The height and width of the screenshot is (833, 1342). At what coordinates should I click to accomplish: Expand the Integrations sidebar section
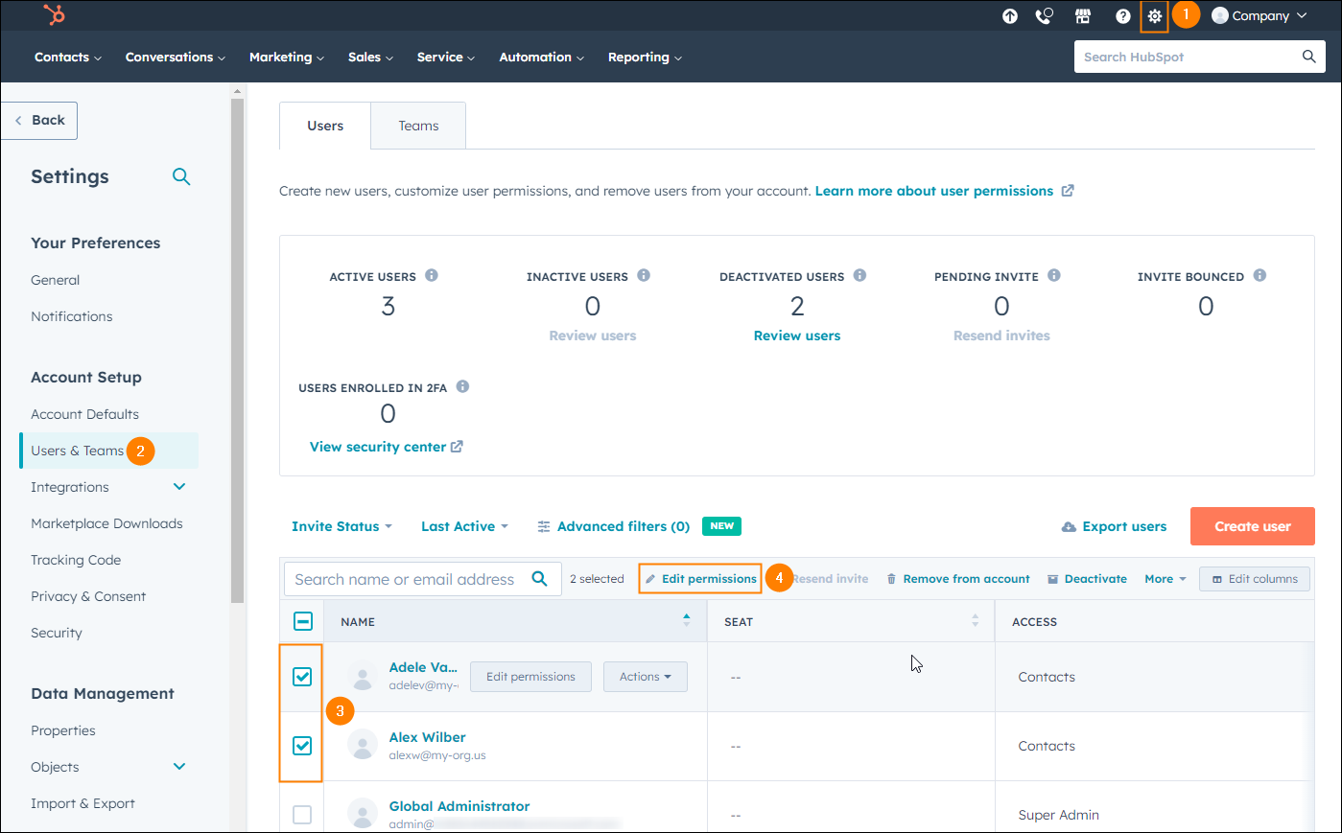(179, 487)
